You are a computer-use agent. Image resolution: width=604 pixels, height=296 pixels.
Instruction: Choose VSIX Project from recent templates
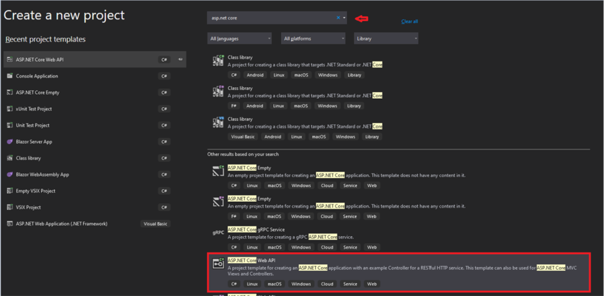[95, 207]
